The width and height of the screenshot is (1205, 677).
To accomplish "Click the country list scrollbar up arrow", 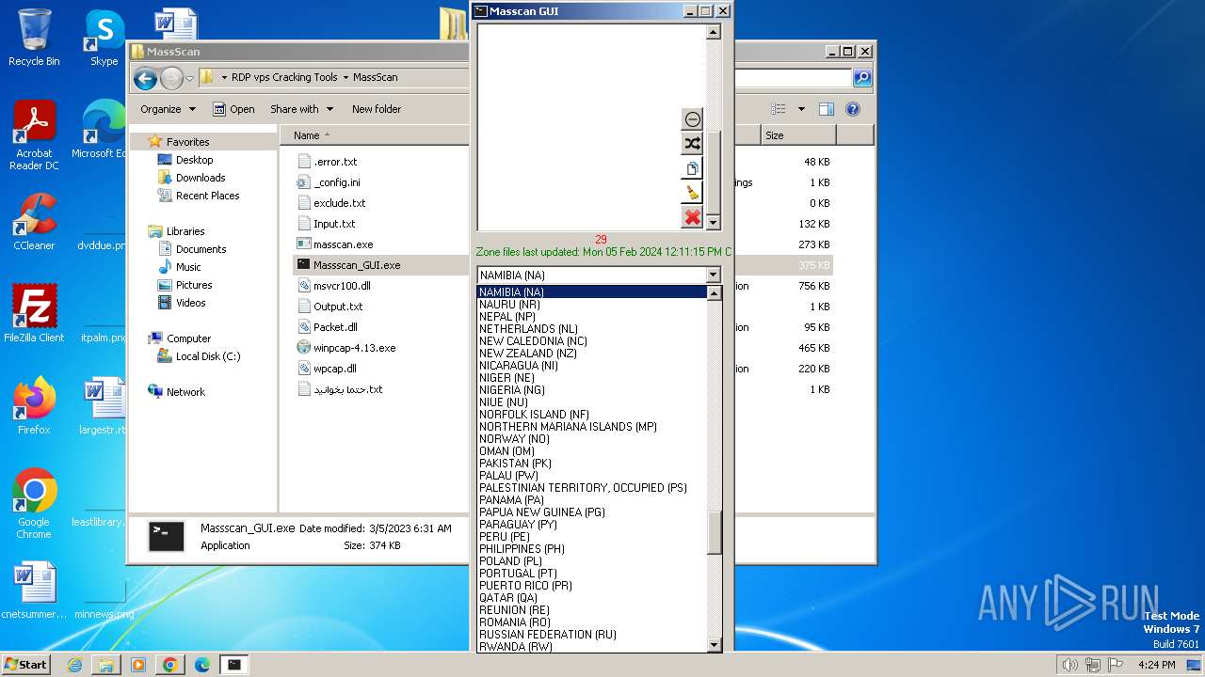I will pos(714,293).
